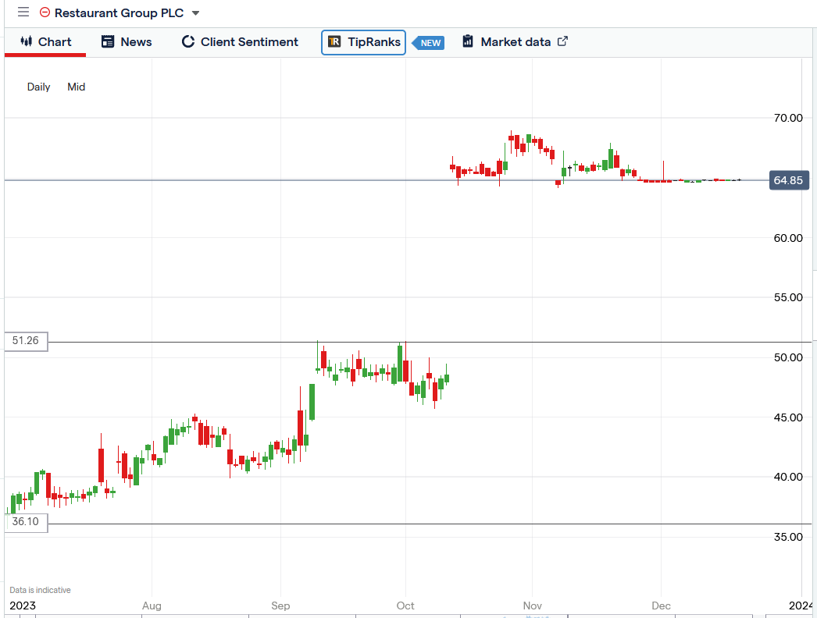Click the 70.00 price axis label
Viewport: 817px width, 618px height.
pyautogui.click(x=788, y=118)
